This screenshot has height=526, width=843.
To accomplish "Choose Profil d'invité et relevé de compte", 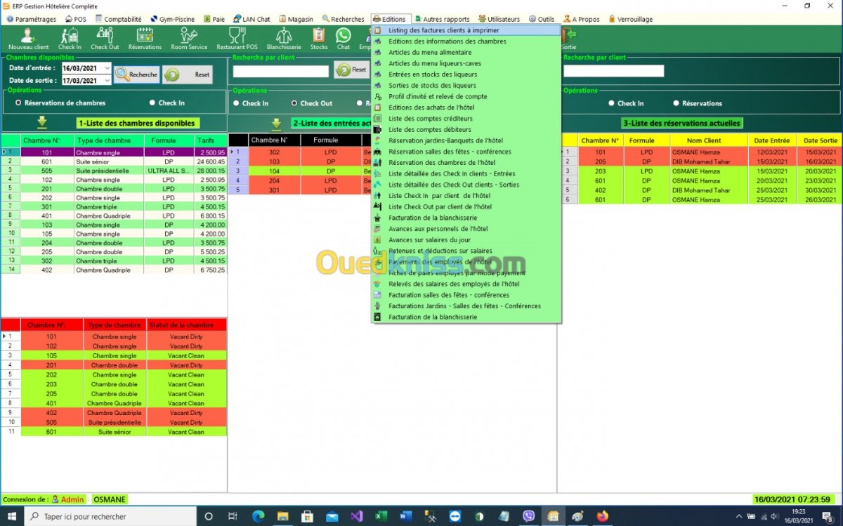I will tap(466, 96).
